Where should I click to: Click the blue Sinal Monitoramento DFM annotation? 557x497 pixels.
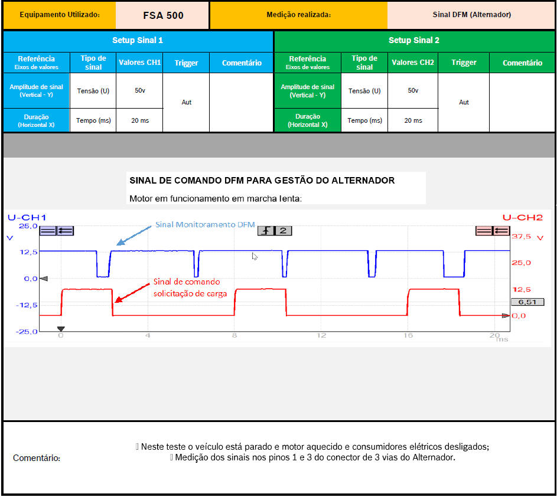[x=205, y=225]
